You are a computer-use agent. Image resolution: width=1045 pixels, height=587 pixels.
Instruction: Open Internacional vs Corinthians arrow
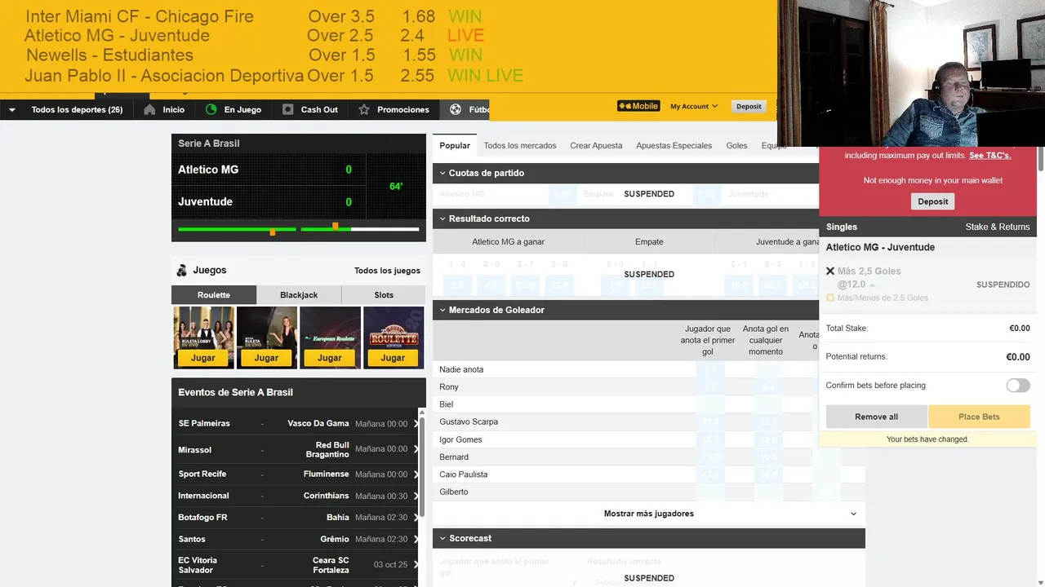[416, 496]
